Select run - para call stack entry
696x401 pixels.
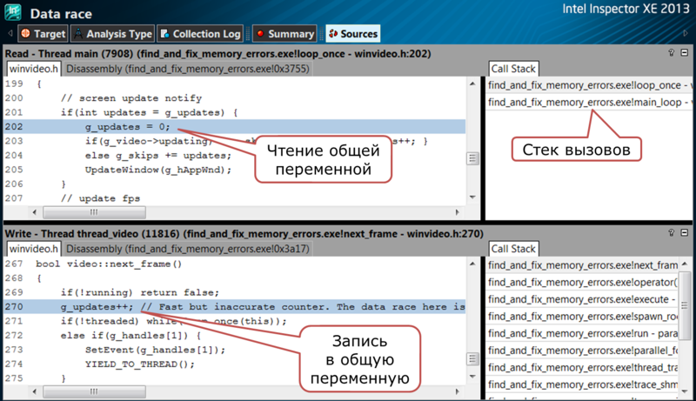pyautogui.click(x=582, y=333)
